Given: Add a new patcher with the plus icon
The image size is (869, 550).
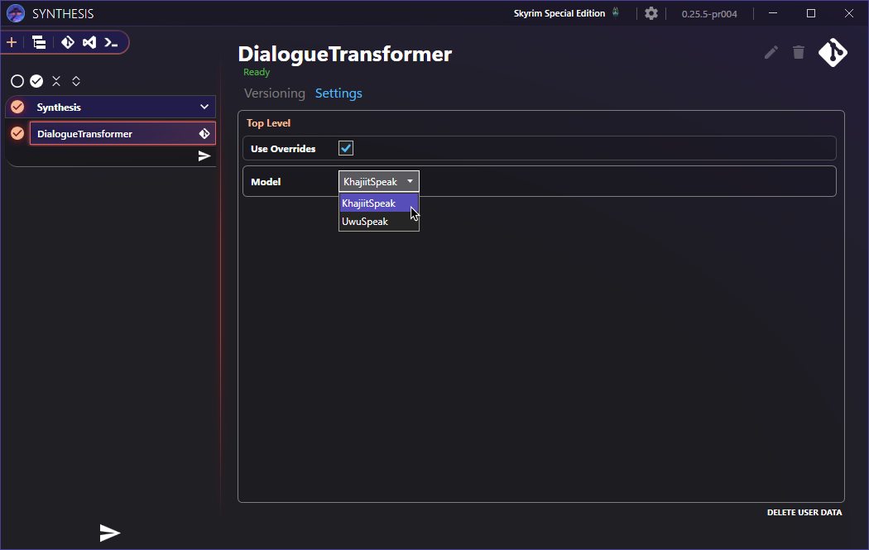Looking at the screenshot, I should click(12, 43).
